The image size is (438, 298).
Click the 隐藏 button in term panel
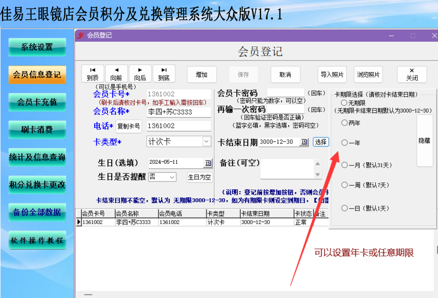pos(425,141)
